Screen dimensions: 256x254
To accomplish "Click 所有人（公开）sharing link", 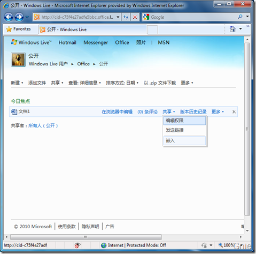I will coord(43,125).
